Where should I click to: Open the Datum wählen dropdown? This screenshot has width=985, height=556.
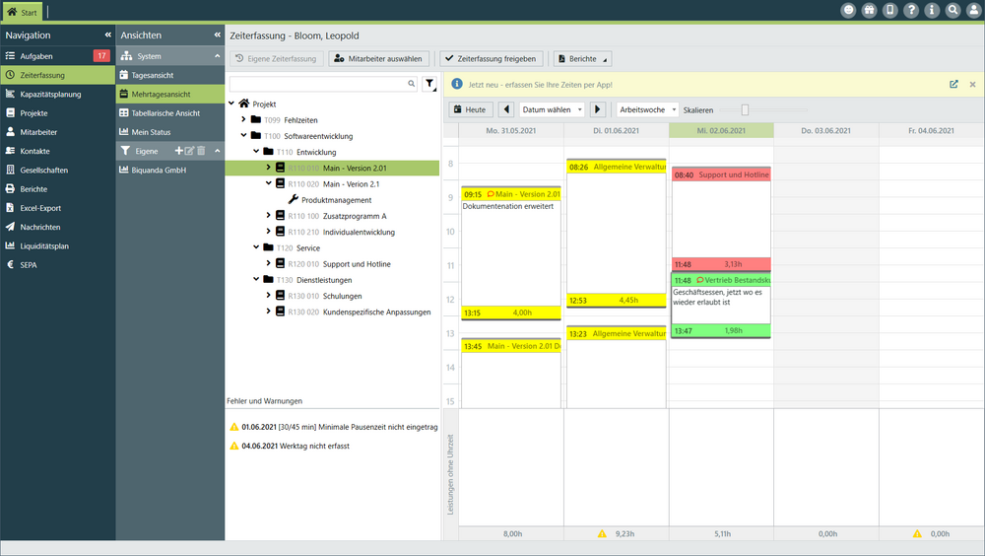[552, 109]
